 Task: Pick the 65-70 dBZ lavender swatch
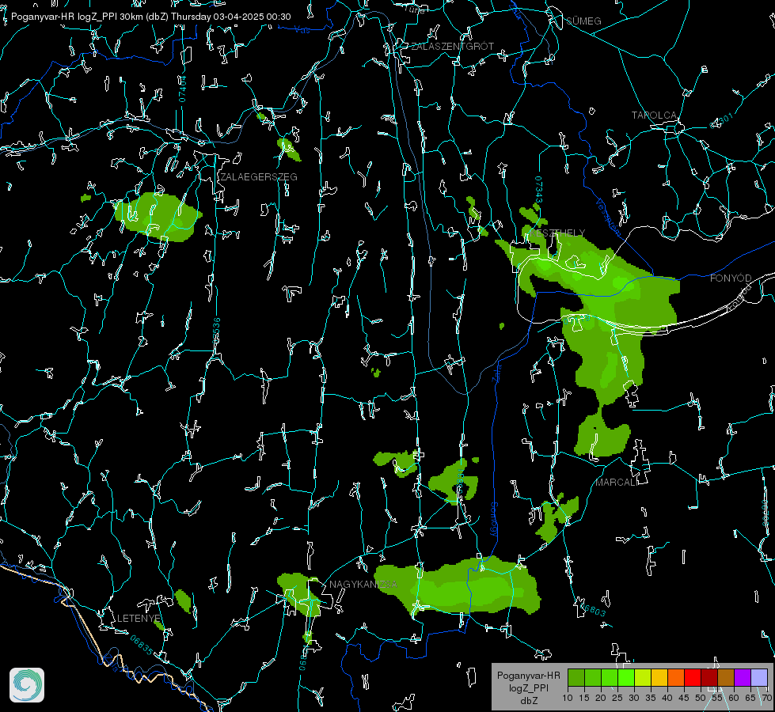tap(759, 677)
